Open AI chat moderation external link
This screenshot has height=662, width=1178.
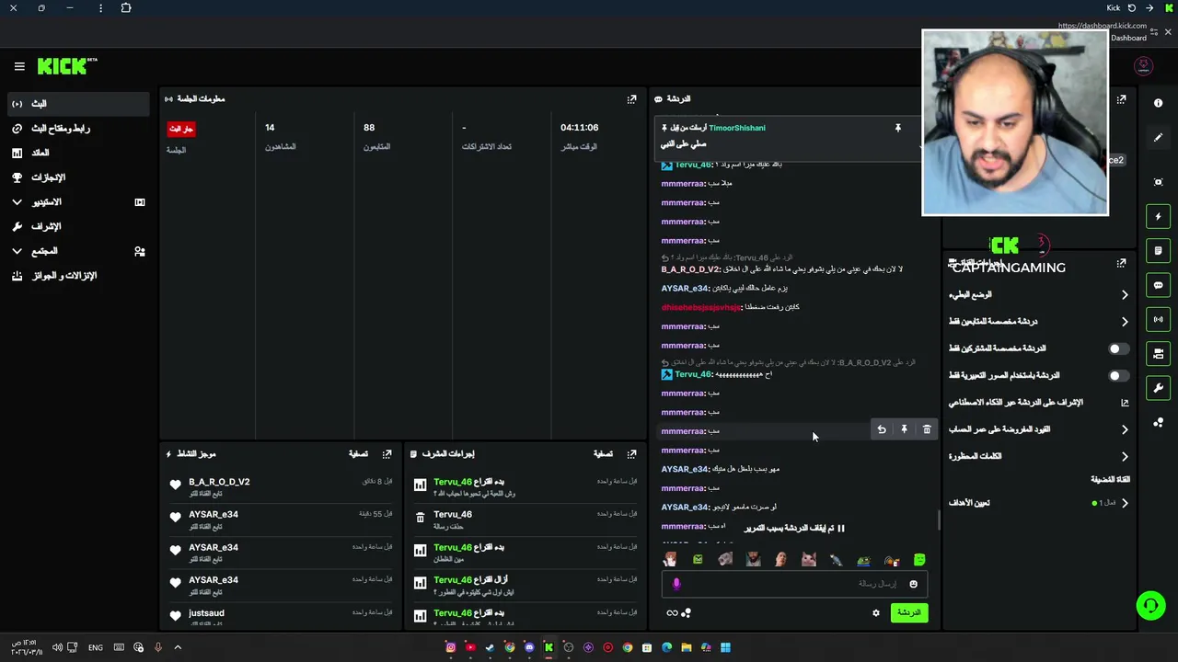tap(1125, 403)
